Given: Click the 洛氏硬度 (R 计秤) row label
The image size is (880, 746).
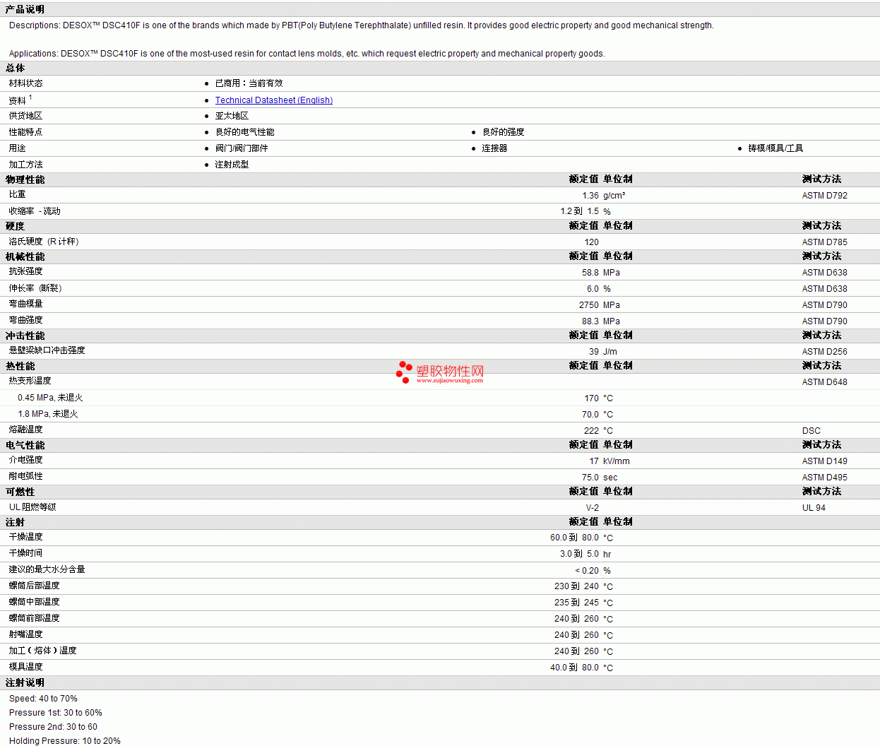Looking at the screenshot, I should (x=44, y=242).
